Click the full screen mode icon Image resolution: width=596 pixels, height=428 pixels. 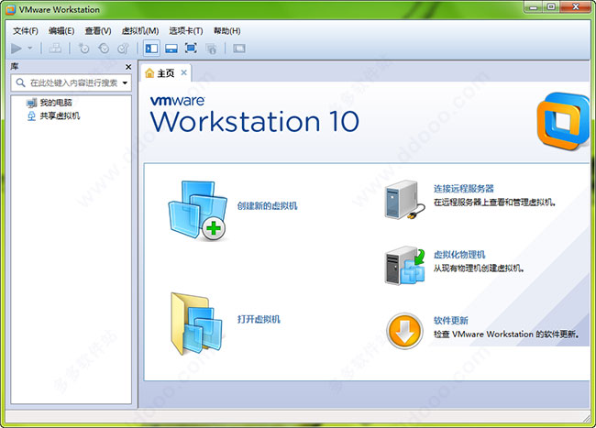pos(191,49)
